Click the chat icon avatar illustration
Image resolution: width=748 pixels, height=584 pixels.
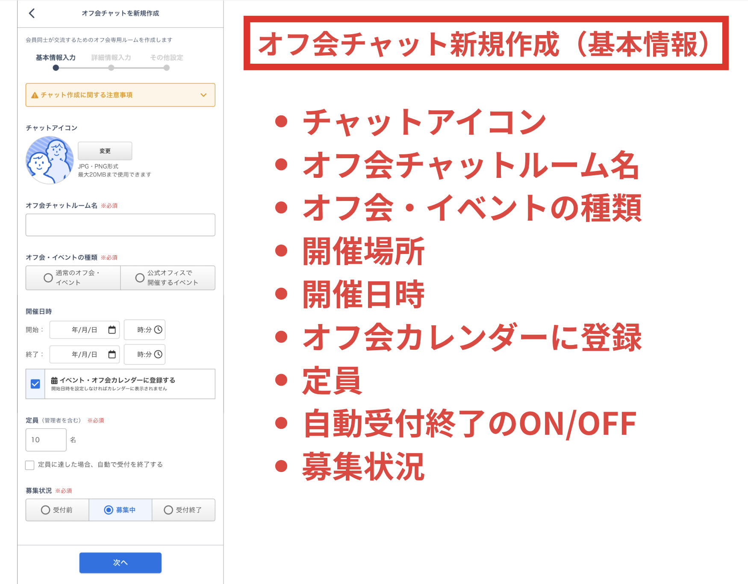click(51, 160)
